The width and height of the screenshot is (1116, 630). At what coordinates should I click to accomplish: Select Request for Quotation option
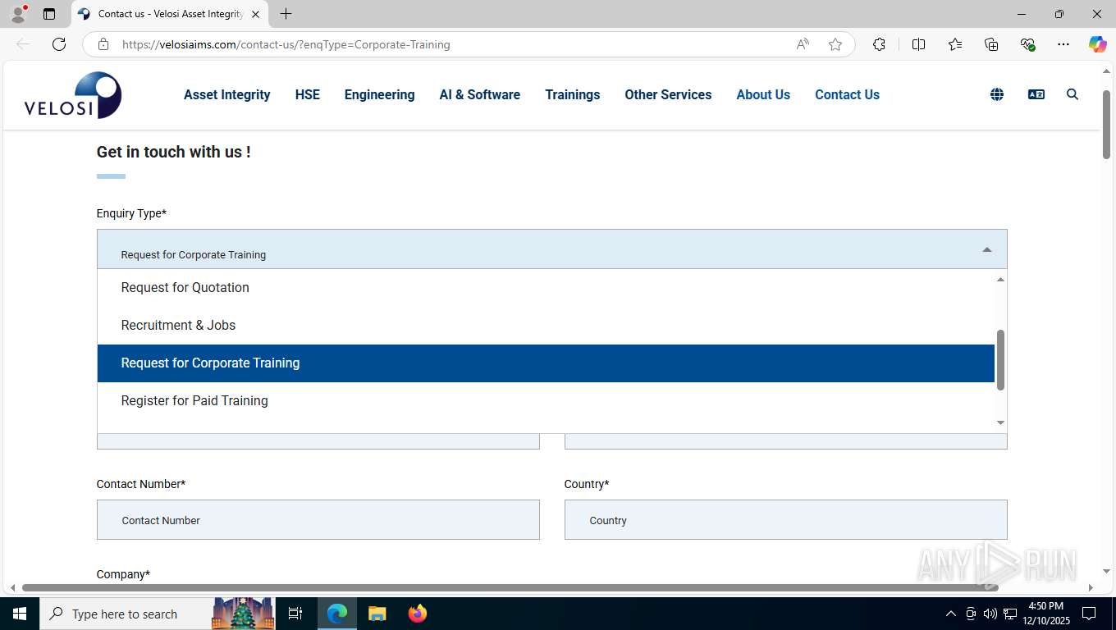(546, 287)
